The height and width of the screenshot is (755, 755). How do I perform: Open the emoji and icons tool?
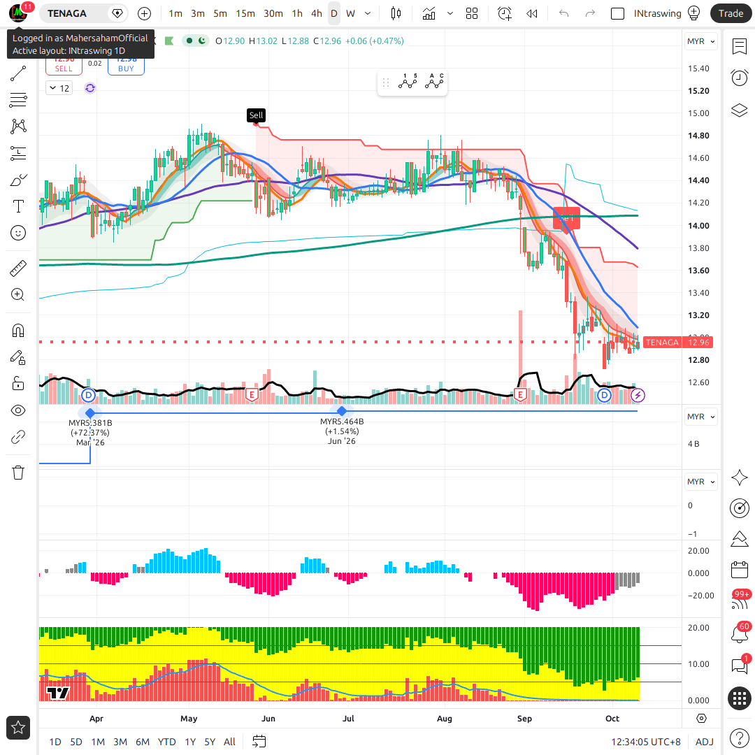[18, 233]
